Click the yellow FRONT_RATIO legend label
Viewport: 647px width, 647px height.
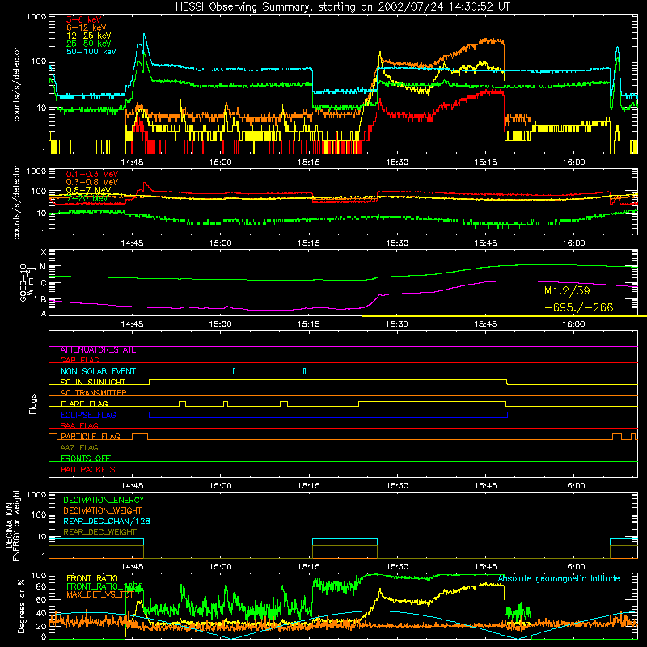coord(92,579)
